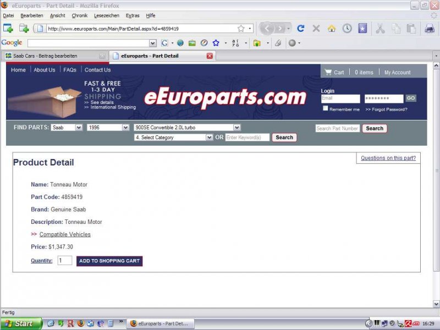Toggle the Remember me checkbox
Viewport: 440px width, 330px height.
pyautogui.click(x=325, y=108)
